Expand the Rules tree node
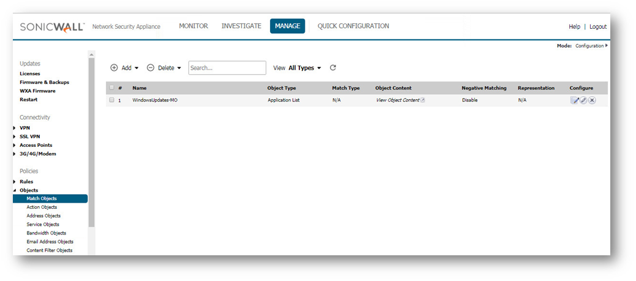Screen dimensions: 636x281 (x=14, y=182)
